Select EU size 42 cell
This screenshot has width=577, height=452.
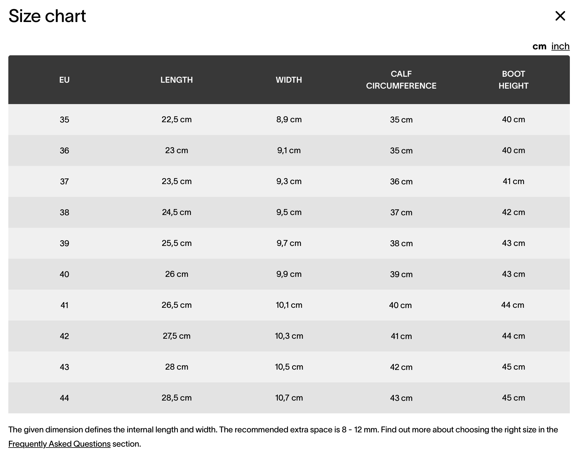tap(64, 336)
